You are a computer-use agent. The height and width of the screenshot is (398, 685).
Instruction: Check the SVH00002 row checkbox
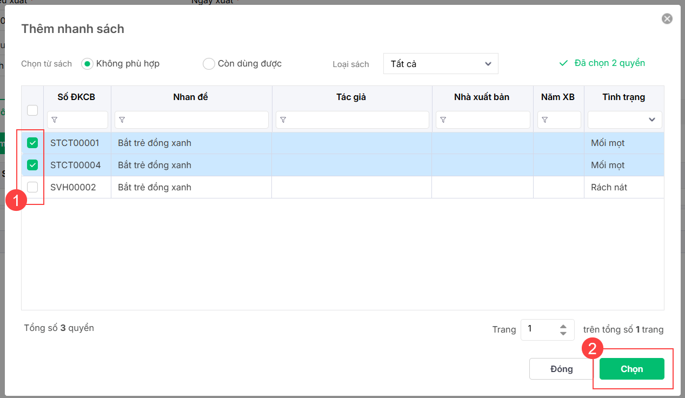click(32, 187)
